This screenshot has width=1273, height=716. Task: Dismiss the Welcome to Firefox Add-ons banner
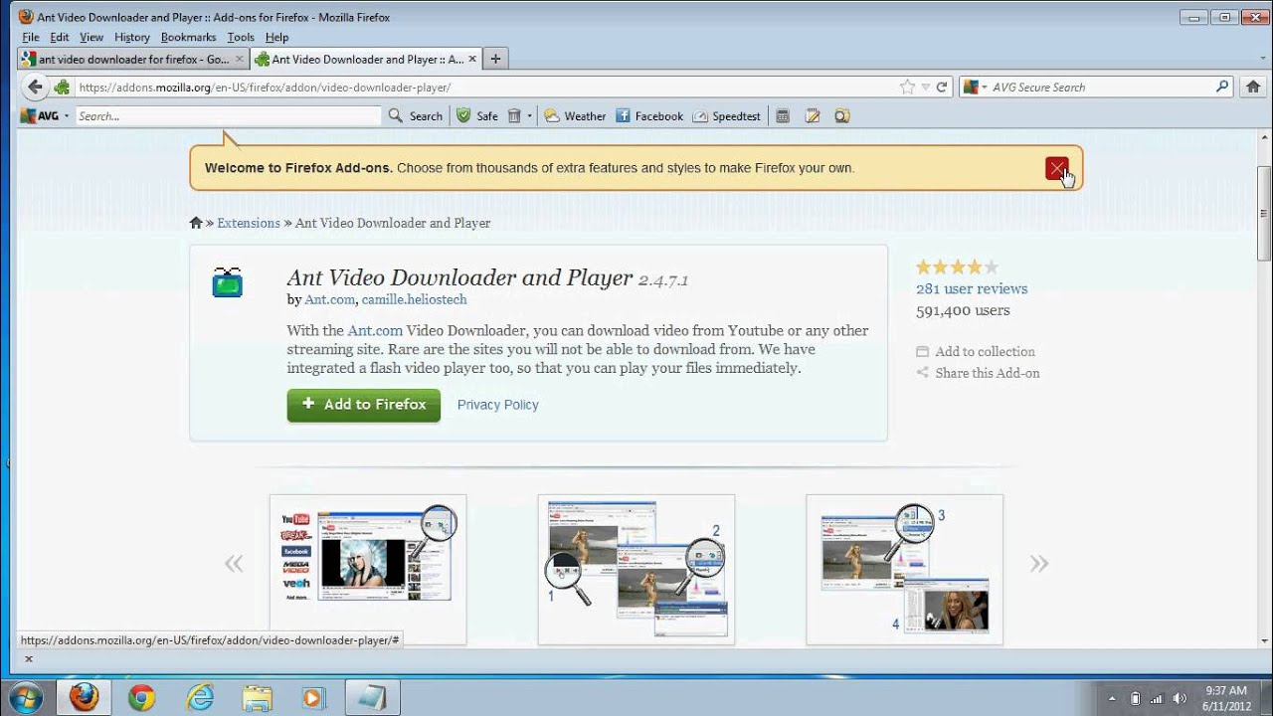click(x=1056, y=168)
